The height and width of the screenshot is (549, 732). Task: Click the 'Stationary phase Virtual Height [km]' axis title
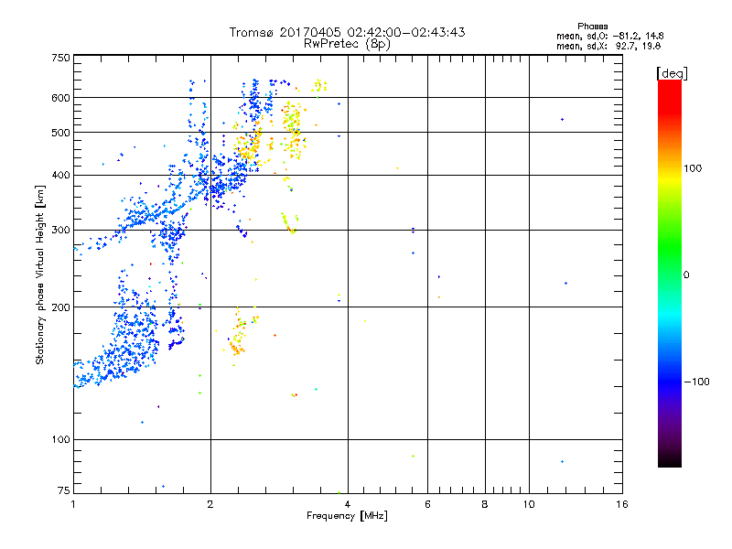(40, 274)
